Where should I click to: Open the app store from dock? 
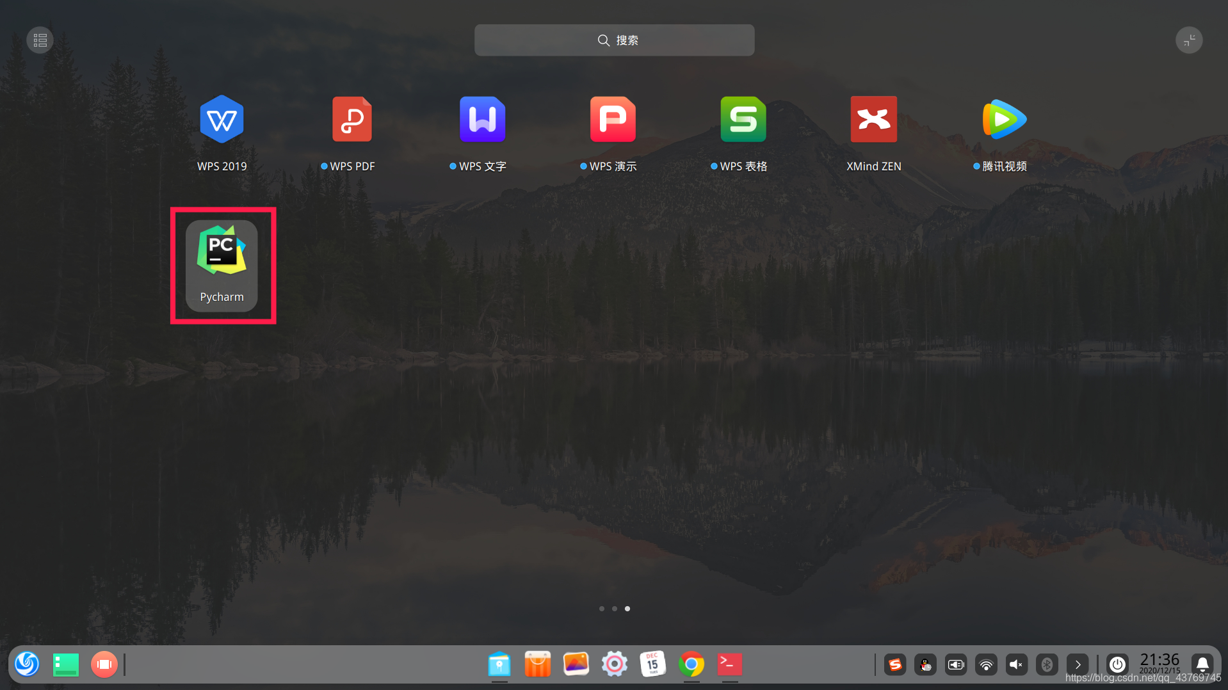(538, 664)
